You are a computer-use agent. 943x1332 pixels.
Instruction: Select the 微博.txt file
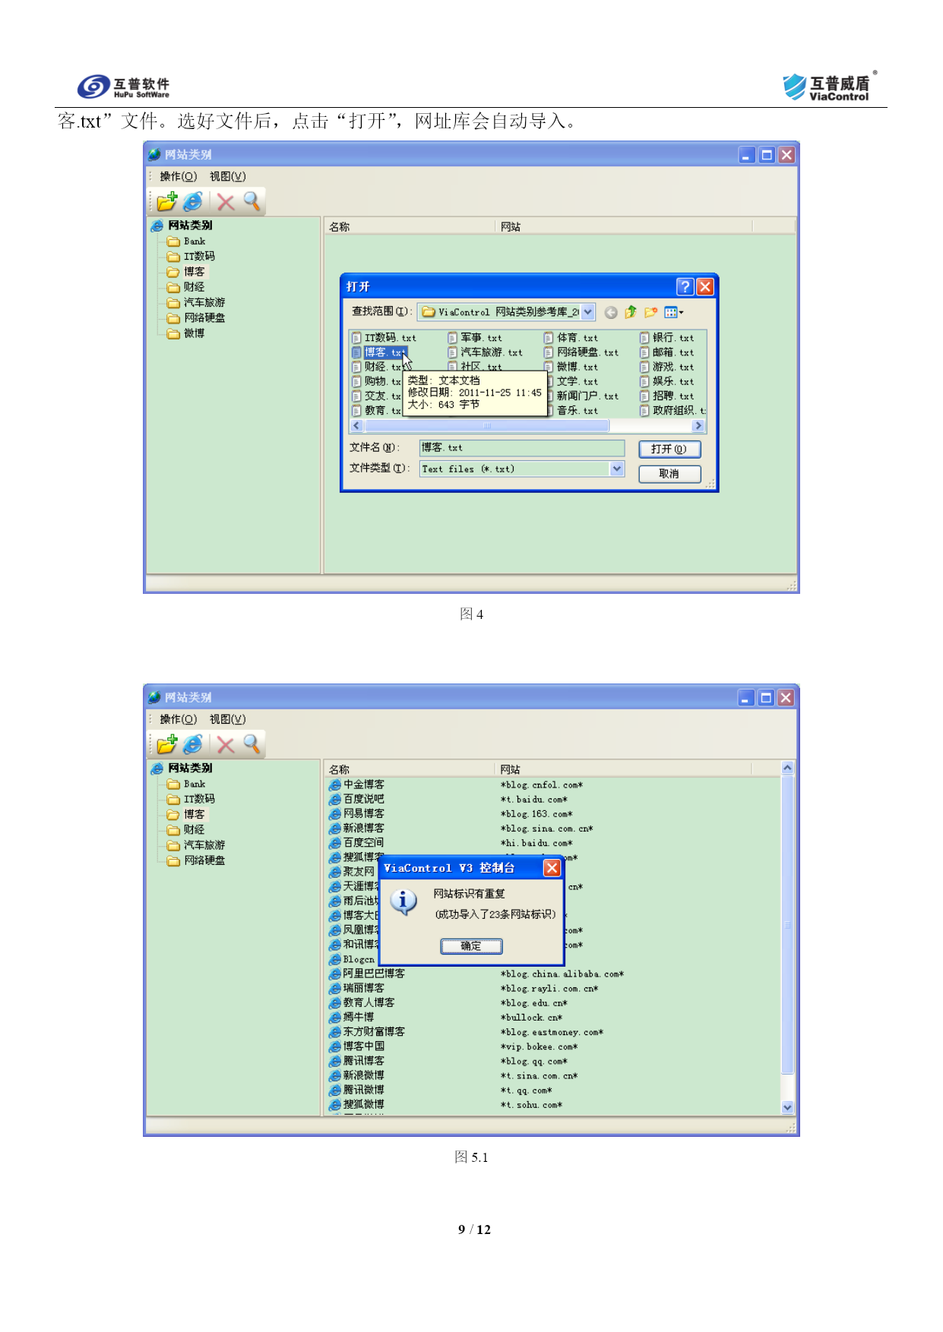pos(571,367)
